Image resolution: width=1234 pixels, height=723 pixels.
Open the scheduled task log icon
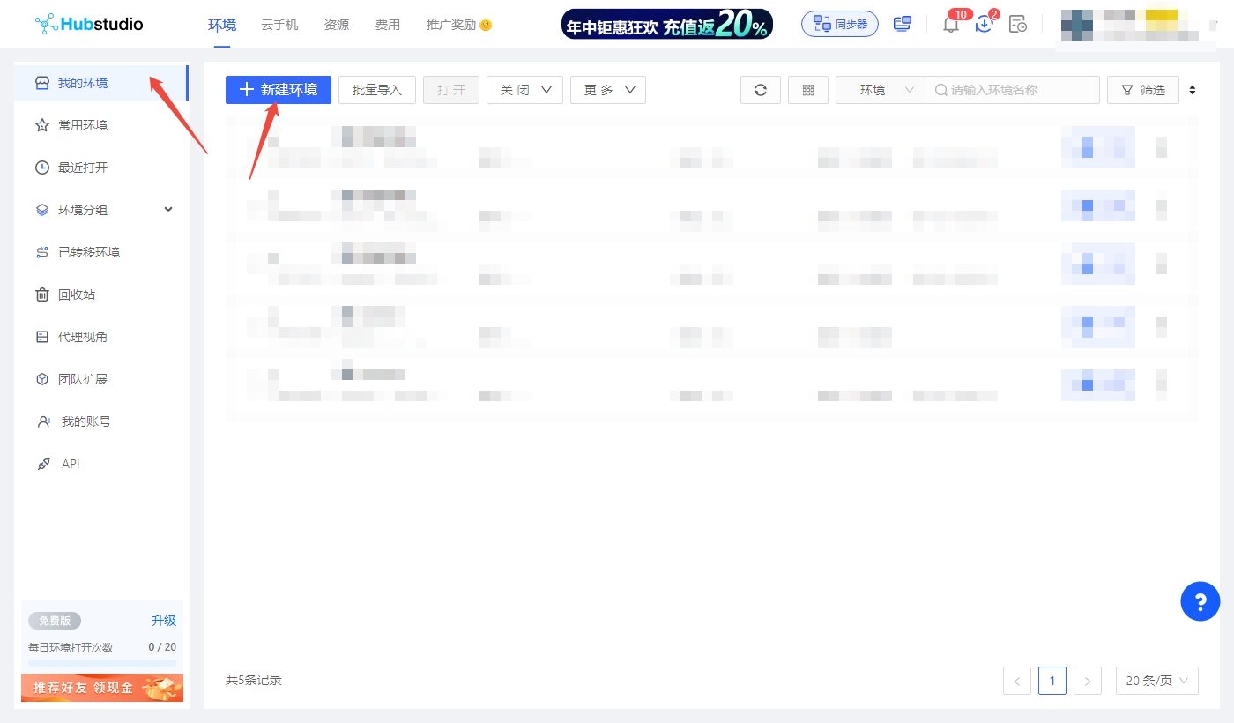pyautogui.click(x=1018, y=25)
